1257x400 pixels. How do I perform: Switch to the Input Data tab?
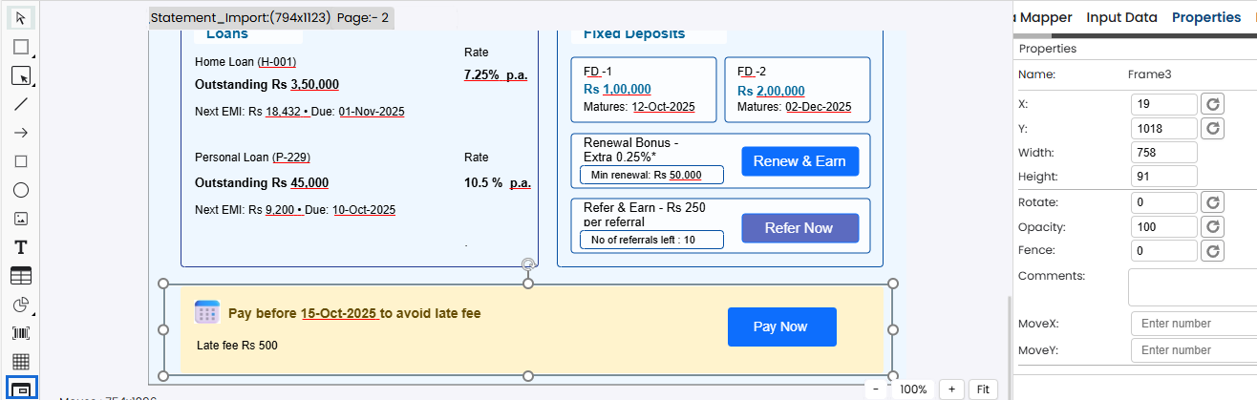(x=1121, y=17)
